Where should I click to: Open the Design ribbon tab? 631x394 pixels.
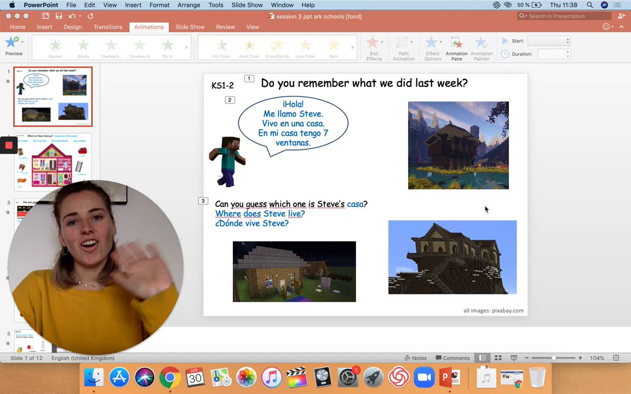click(73, 27)
